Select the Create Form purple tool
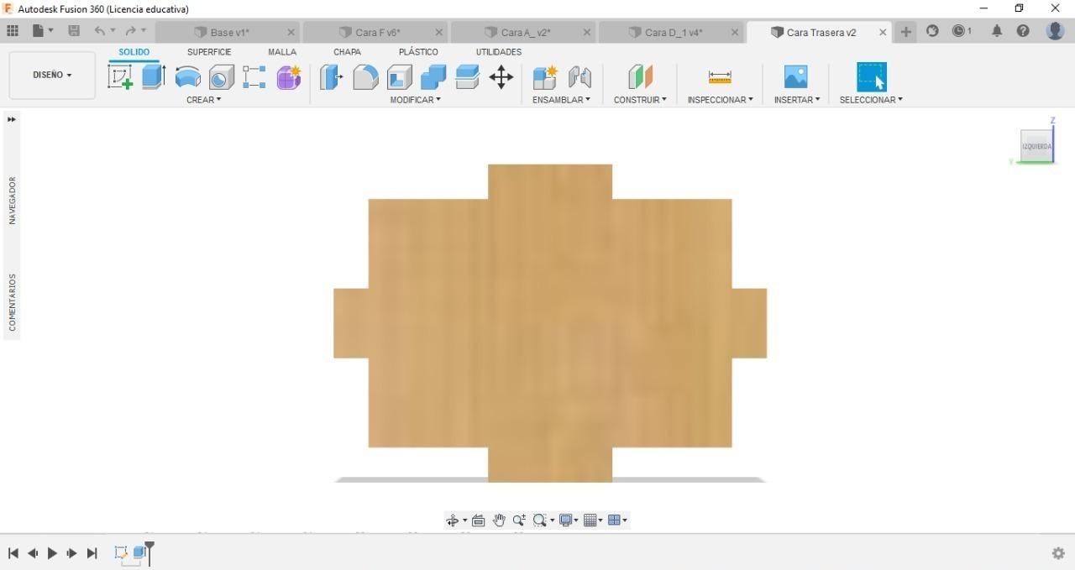The image size is (1075, 570). pyautogui.click(x=289, y=77)
